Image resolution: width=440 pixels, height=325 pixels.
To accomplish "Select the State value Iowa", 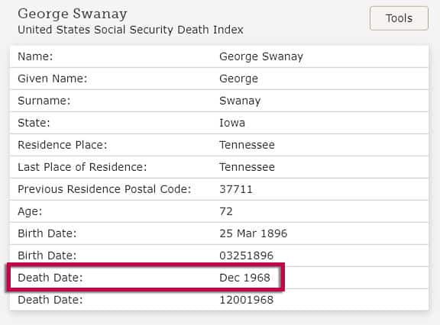I will point(232,123).
